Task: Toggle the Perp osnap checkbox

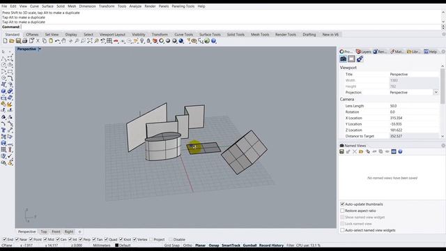Action: 81,239
